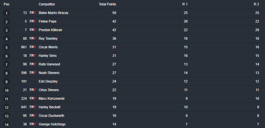Click the position 9 circle badge
This screenshot has height=128, width=265.
pyautogui.click(x=6, y=82)
